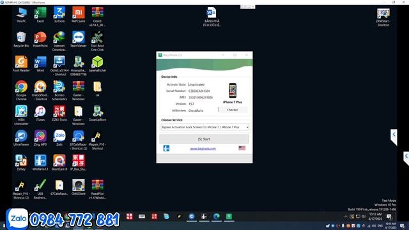Launch the Excel shortcut on desktop
Viewport: 409px width, 230px height.
coord(40,15)
